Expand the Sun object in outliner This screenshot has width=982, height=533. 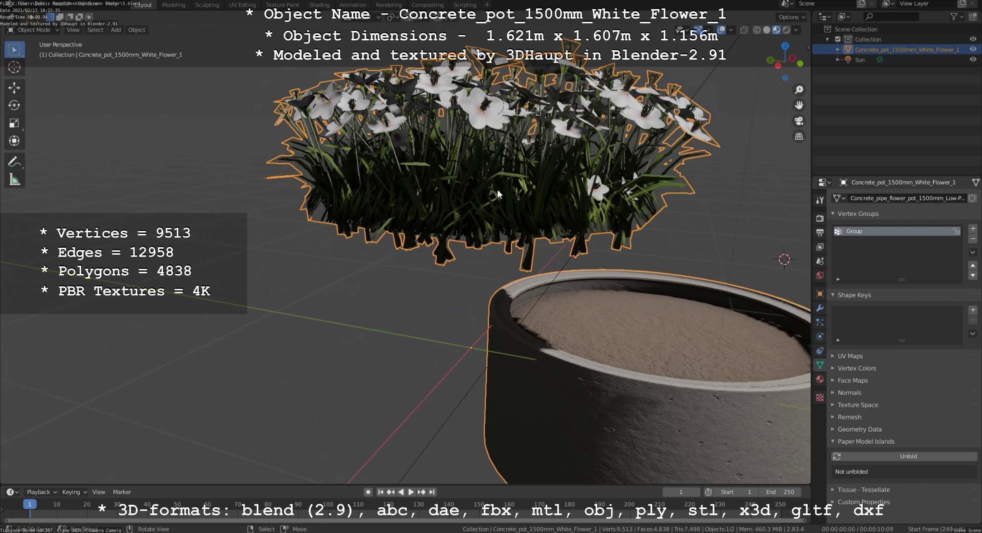(838, 59)
